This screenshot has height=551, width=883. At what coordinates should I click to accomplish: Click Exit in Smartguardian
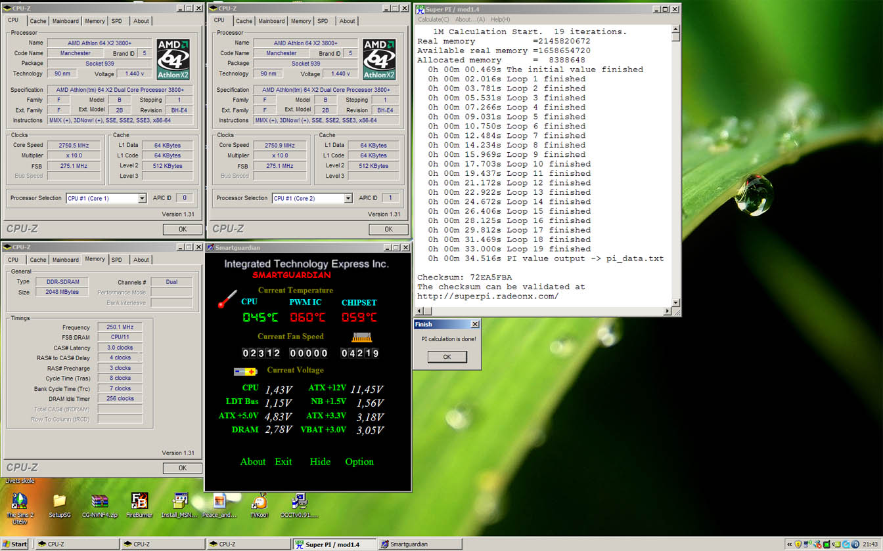(283, 462)
